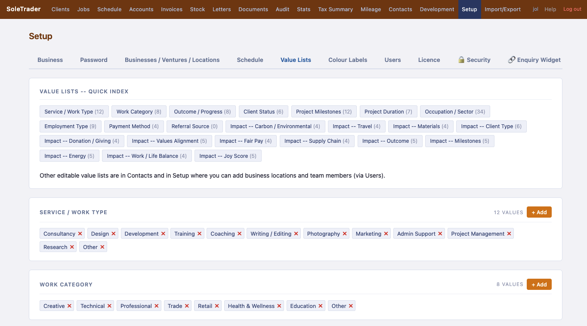Delete the Trade value red X

(187, 306)
